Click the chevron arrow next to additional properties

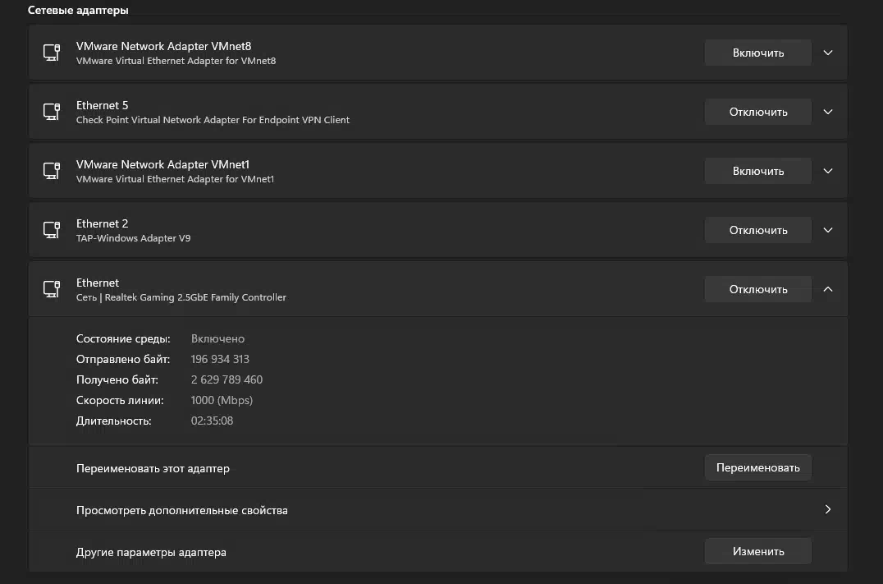828,509
